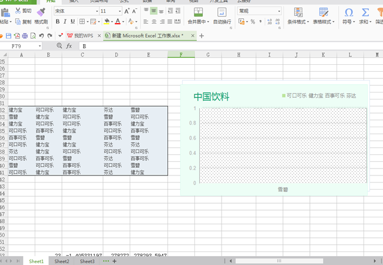The width and height of the screenshot is (383, 265).
Task: Click the Merge and Center icon
Action: (199, 12)
